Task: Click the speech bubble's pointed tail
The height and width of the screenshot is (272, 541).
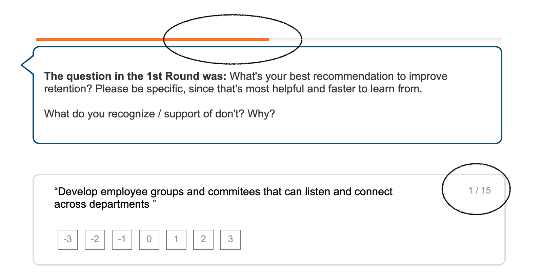Action: [27, 65]
